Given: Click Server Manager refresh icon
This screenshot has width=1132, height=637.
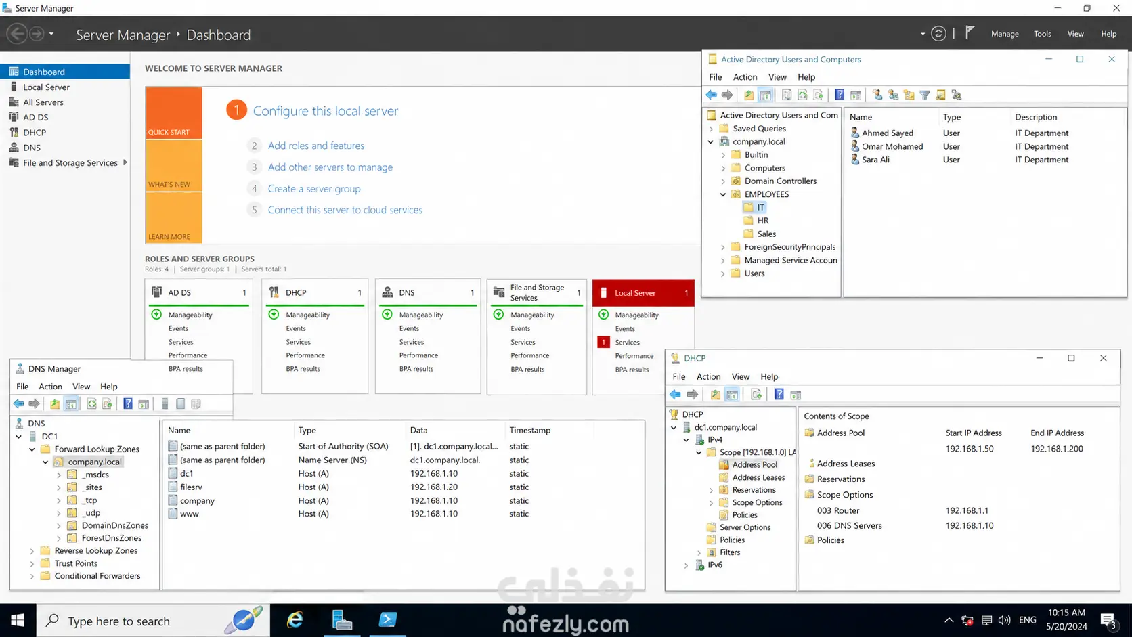Looking at the screenshot, I should pos(938,34).
